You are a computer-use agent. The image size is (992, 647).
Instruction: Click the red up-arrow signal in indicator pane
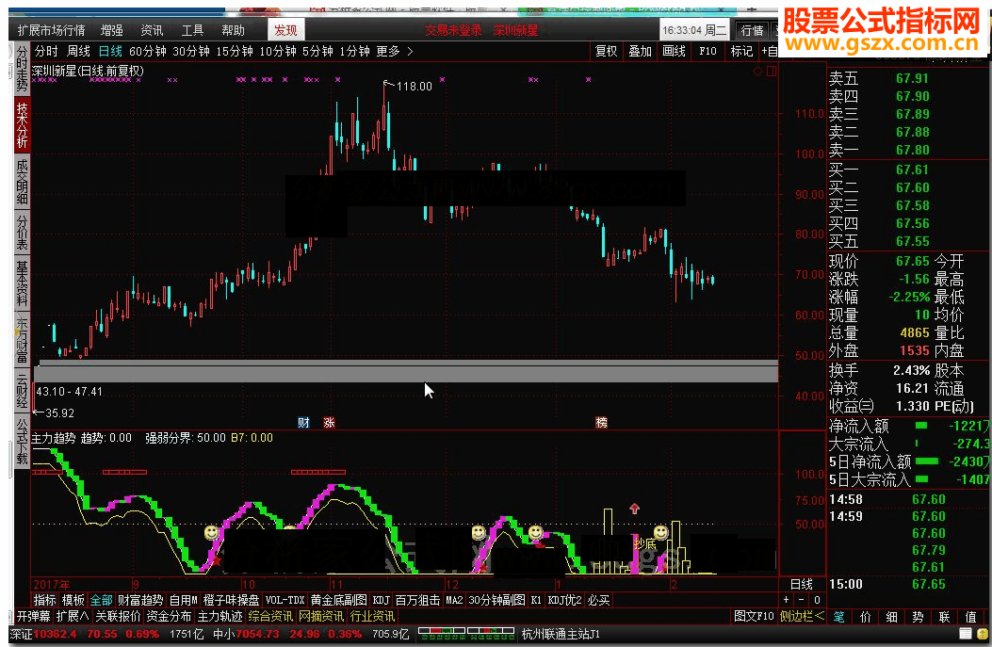click(635, 509)
